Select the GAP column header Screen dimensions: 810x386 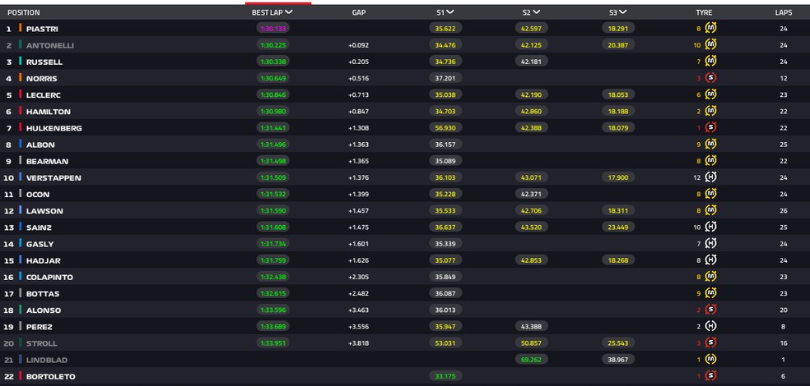click(x=359, y=13)
